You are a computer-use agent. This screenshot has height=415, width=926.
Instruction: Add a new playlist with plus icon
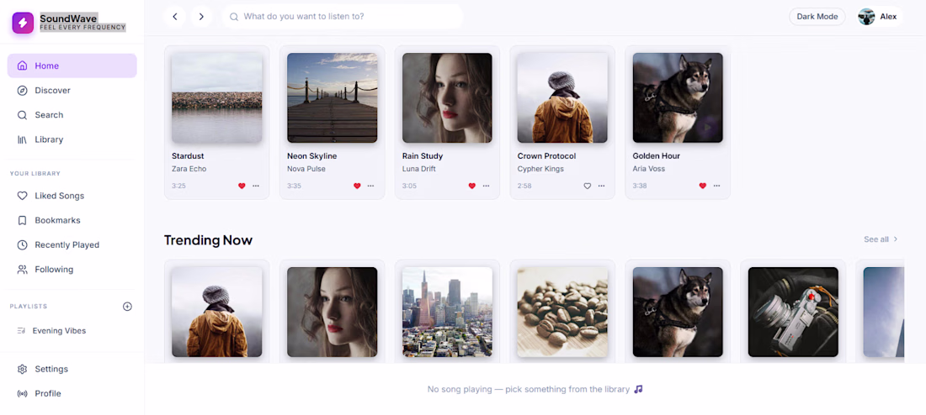[x=128, y=307]
